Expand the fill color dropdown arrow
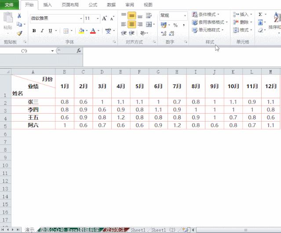 point(87,31)
